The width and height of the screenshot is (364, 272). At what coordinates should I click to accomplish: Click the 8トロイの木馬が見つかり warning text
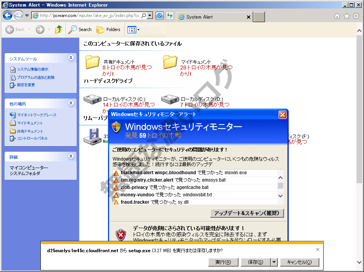click(127, 71)
